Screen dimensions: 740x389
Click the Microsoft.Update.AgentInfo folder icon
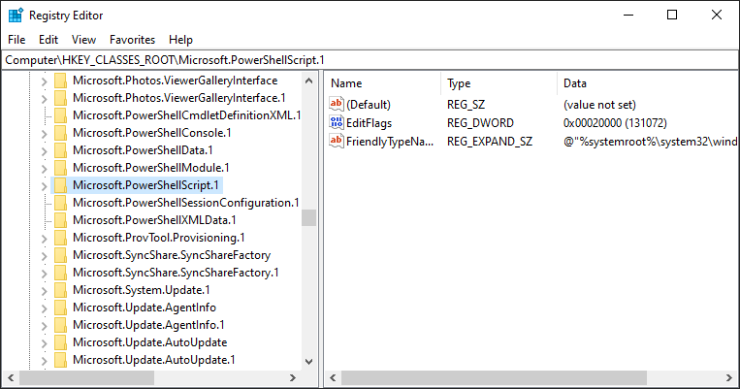point(60,308)
